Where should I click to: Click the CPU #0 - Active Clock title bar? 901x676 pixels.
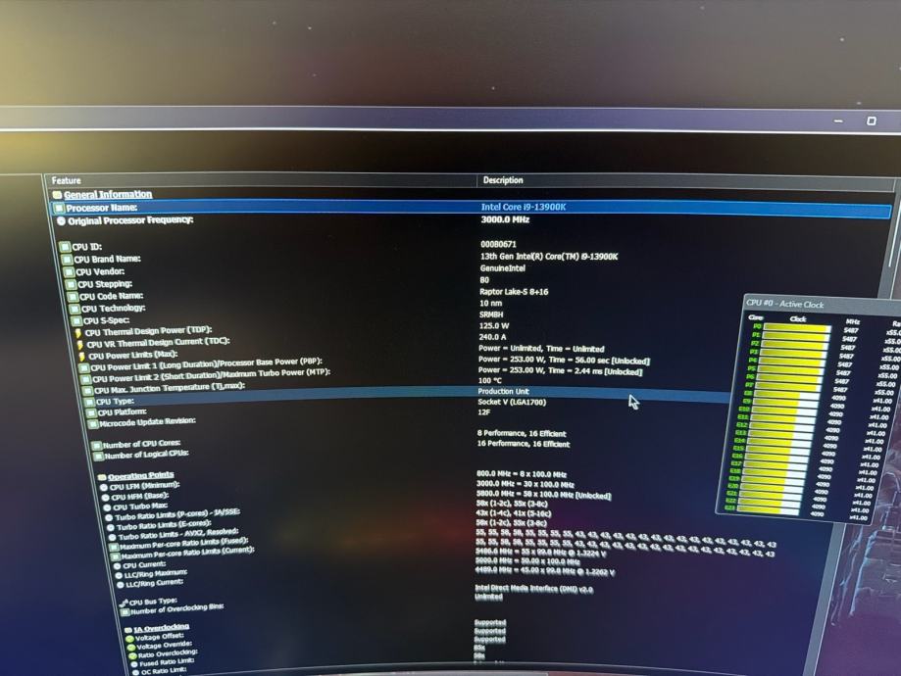coord(822,305)
